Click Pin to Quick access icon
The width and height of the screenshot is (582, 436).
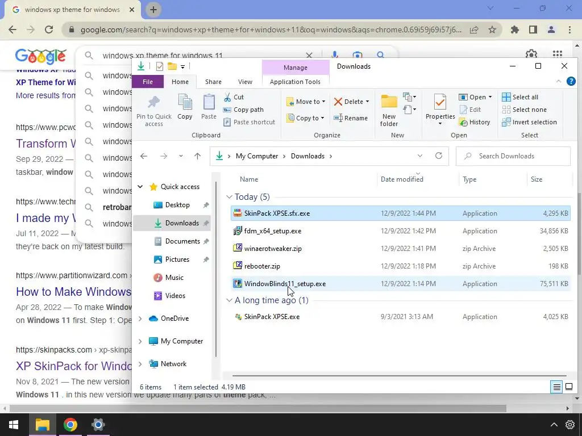(x=153, y=102)
